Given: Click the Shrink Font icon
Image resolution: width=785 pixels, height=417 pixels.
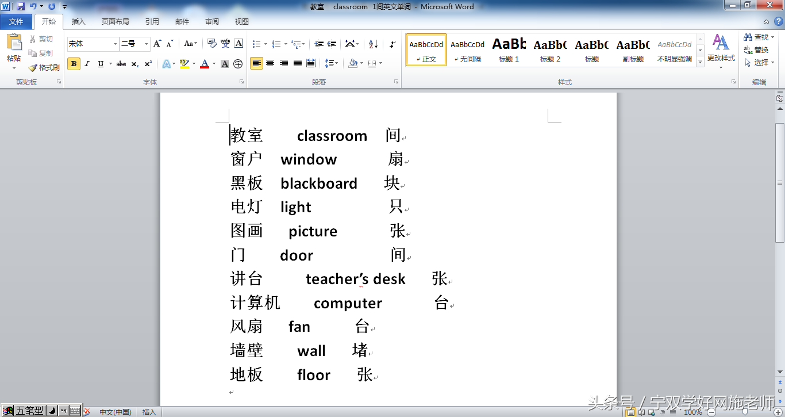Looking at the screenshot, I should [x=170, y=44].
